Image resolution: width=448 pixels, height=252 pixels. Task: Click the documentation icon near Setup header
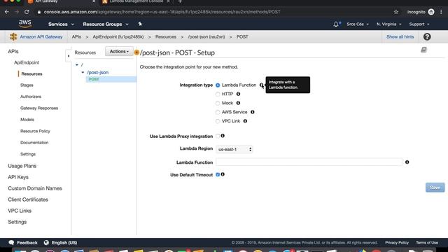point(423,50)
